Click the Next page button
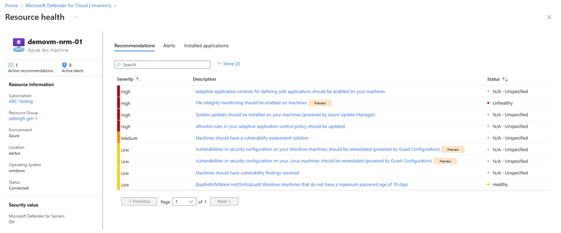The width and height of the screenshot is (561, 233). coord(224,201)
